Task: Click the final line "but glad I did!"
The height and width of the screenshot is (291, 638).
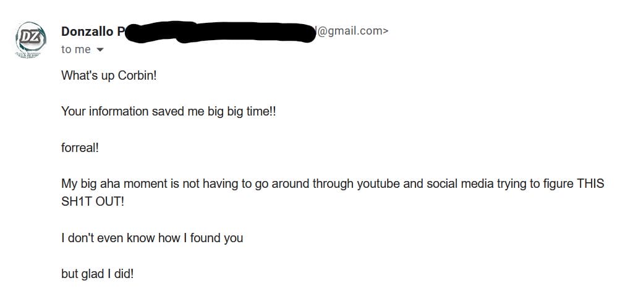Action: point(97,274)
